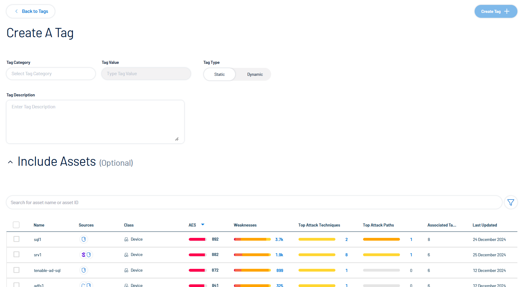Click the Device class icon in sql1 row
Image resolution: width=522 pixels, height=287 pixels.
click(126, 239)
